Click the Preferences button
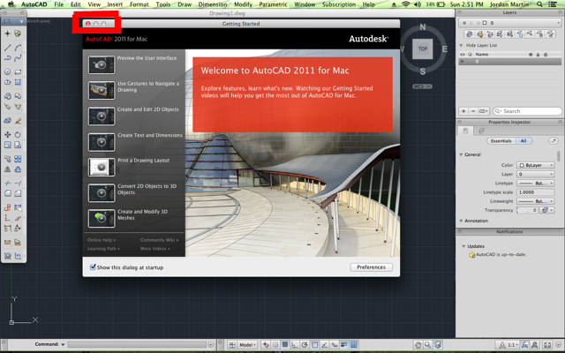This screenshot has width=565, height=353. 371,267
